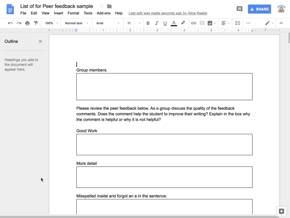Screen dimensions: 290x218
Task: Select the Paint format tool
Action: click(x=36, y=23)
